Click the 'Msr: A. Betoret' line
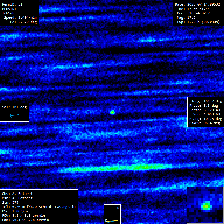Image resolution: width=224 pixels, height=224 pixels. [17, 198]
